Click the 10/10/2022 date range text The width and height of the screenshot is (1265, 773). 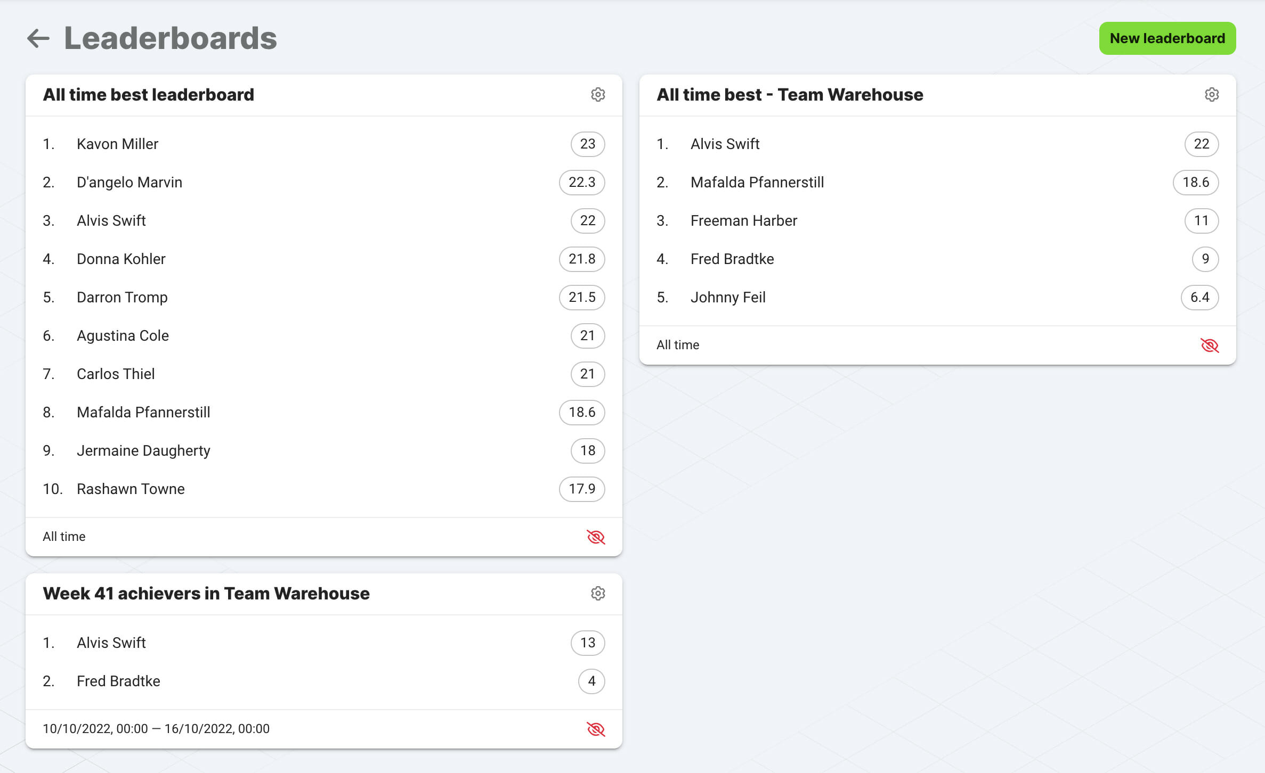[x=156, y=728]
